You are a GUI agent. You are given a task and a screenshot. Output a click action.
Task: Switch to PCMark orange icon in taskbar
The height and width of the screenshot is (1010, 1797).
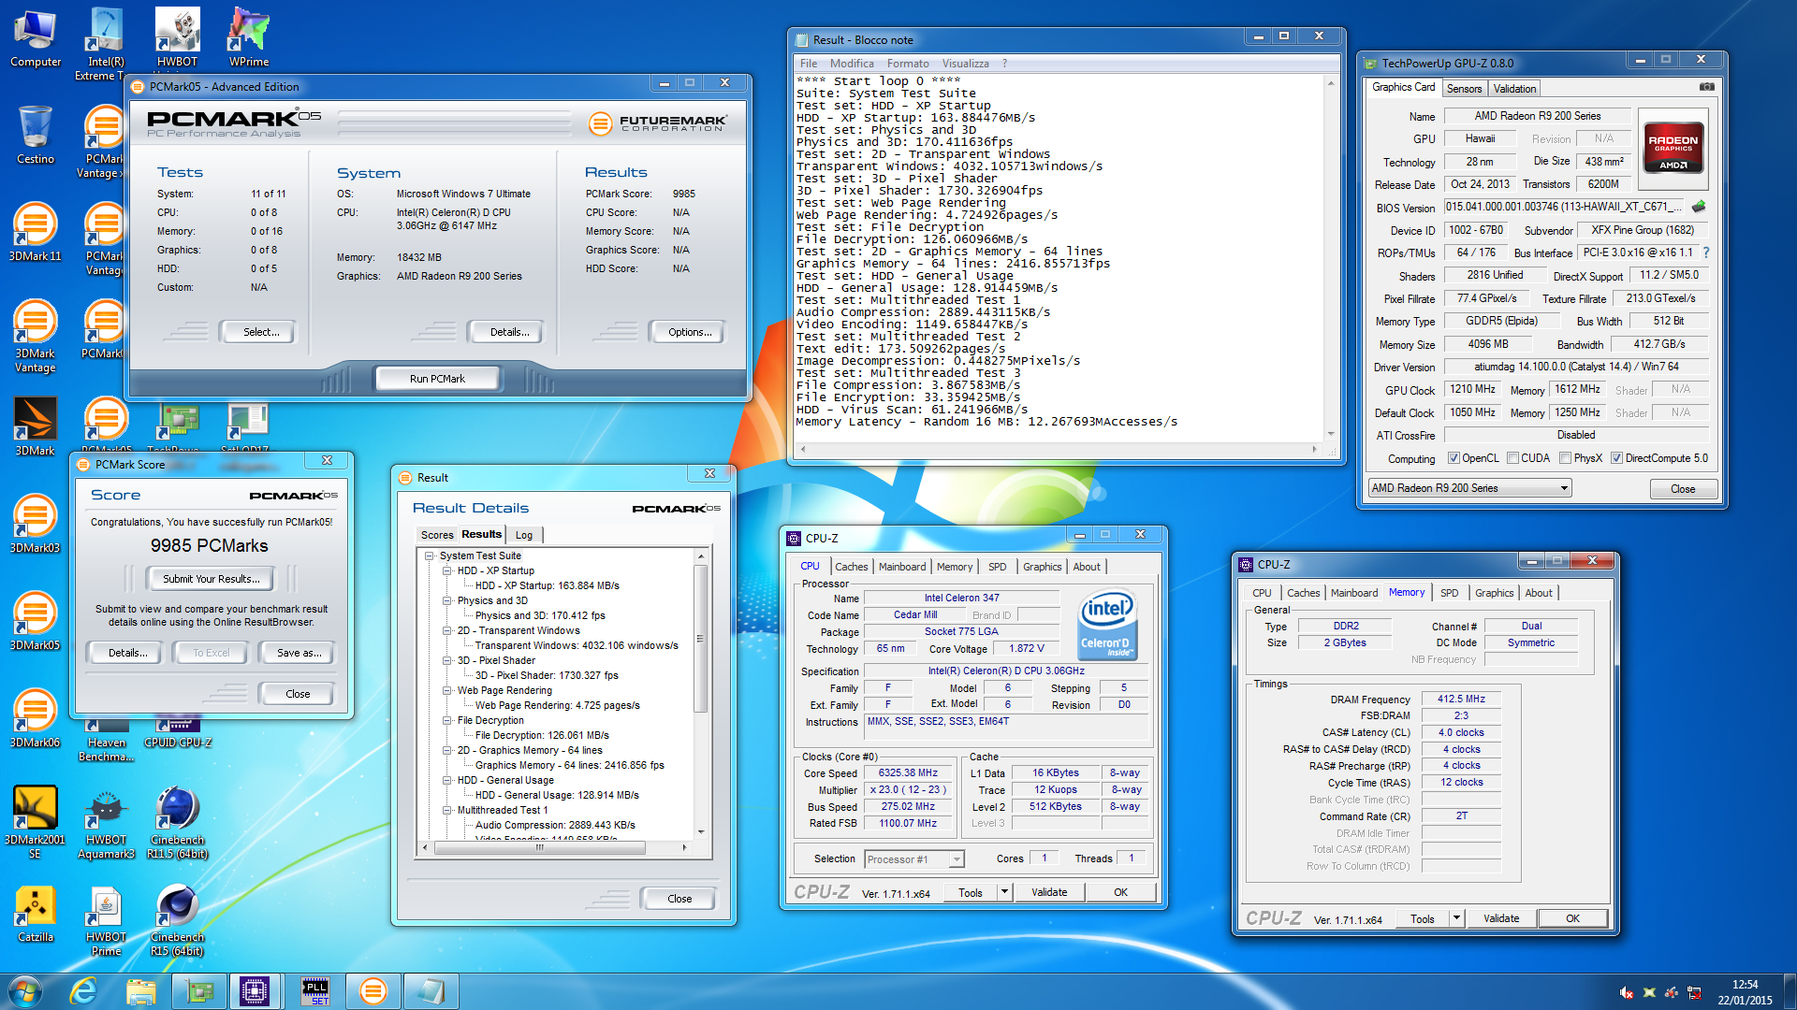coord(373,991)
